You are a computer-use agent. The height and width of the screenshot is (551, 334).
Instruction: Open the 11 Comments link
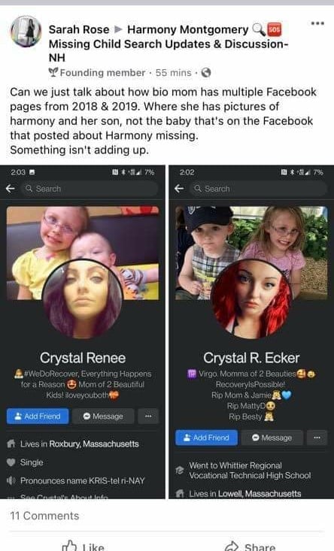pyautogui.click(x=44, y=516)
